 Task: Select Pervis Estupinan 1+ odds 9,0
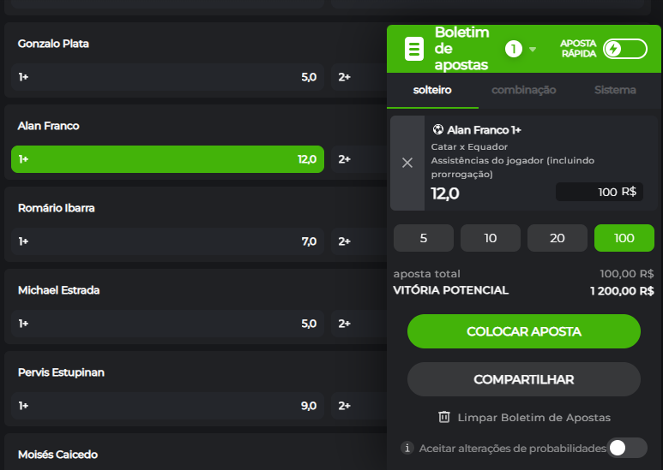point(167,406)
